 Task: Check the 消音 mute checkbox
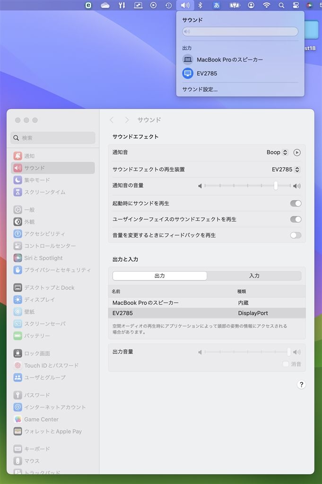click(286, 364)
